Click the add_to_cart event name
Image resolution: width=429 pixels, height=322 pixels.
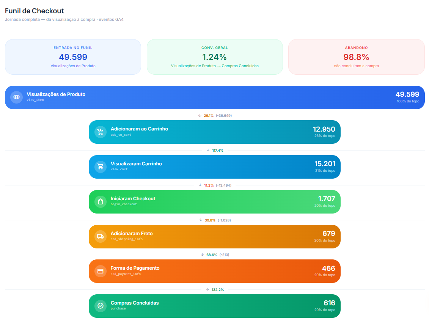click(121, 135)
